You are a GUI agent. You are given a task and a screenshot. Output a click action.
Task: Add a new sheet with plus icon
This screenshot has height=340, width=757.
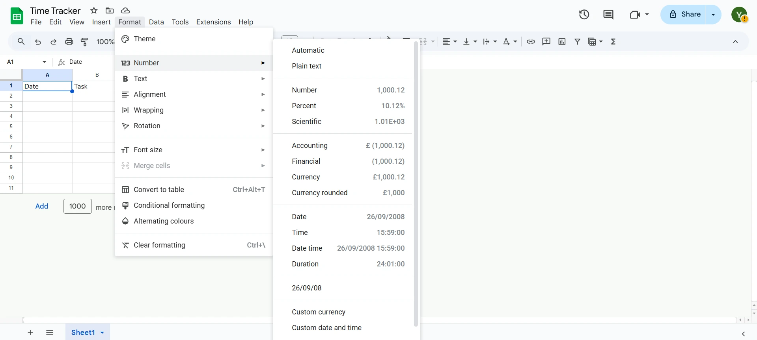click(30, 333)
